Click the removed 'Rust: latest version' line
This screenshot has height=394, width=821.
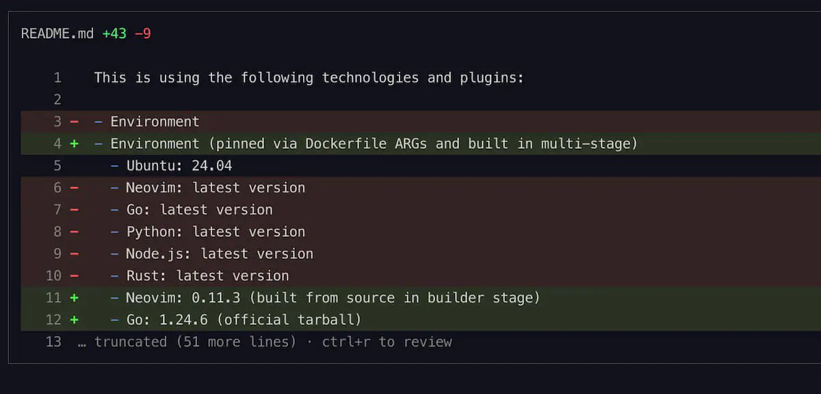coord(421,276)
